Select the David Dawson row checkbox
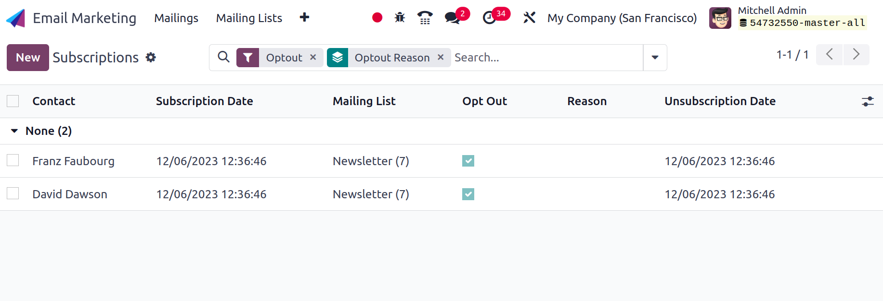Image resolution: width=883 pixels, height=301 pixels. tap(13, 193)
